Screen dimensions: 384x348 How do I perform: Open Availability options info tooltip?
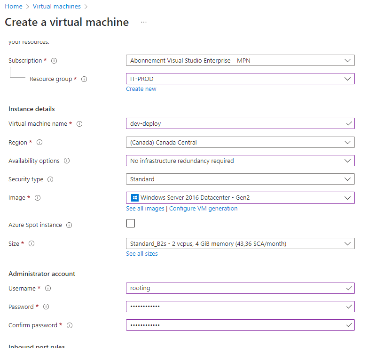[x=67, y=161]
